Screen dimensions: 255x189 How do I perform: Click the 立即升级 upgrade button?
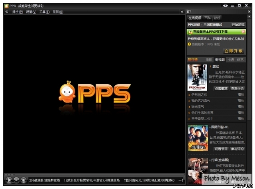(233, 51)
